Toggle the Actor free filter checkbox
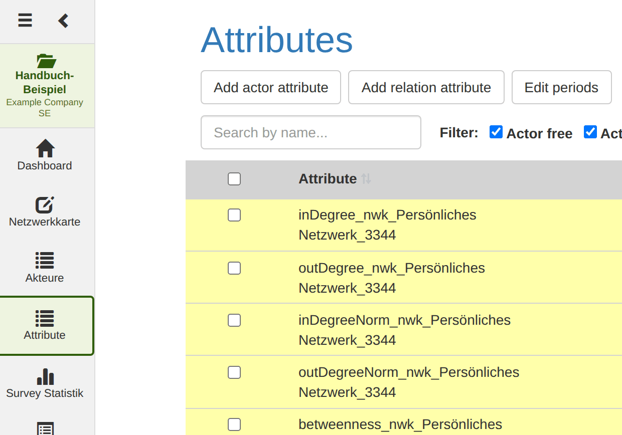 pos(496,132)
